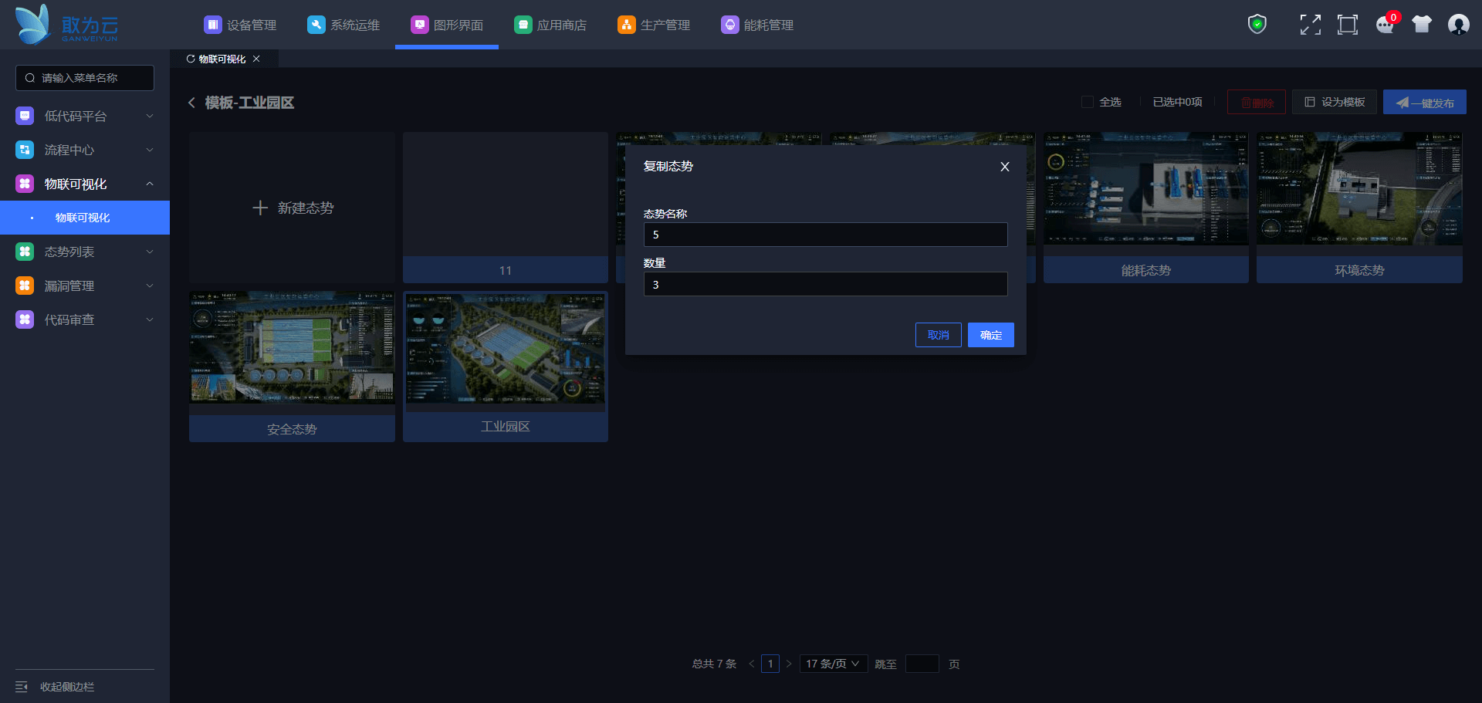Click the 已选中0项 selection count text

(x=1178, y=102)
